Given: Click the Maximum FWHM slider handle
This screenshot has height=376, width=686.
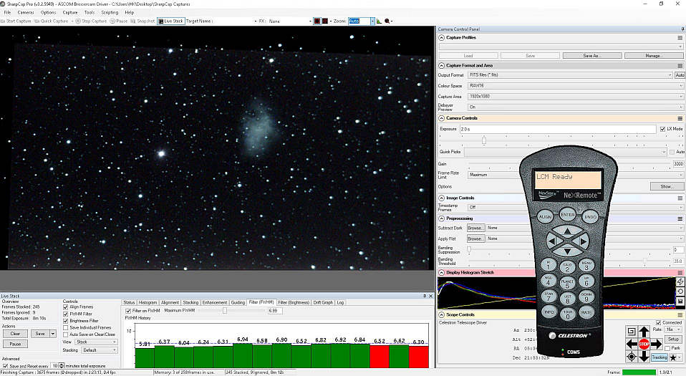Looking at the screenshot, I should pos(224,310).
